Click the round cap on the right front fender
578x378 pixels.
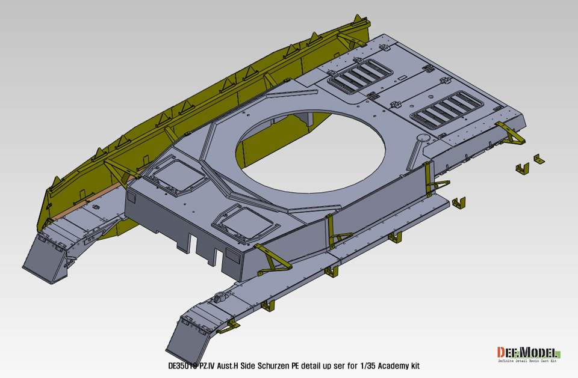click(x=221, y=296)
